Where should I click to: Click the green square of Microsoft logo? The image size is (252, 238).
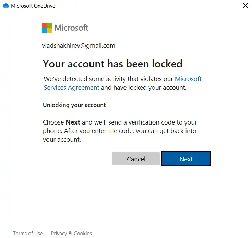49,25
